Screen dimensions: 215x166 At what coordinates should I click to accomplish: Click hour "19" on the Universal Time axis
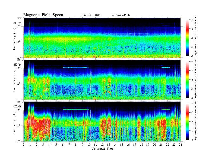pos(148,145)
